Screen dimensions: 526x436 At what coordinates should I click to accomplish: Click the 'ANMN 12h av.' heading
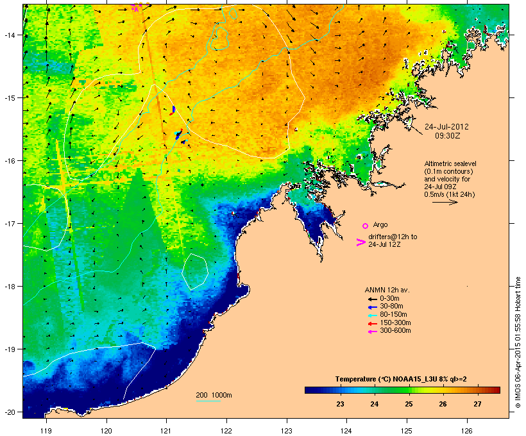387,290
